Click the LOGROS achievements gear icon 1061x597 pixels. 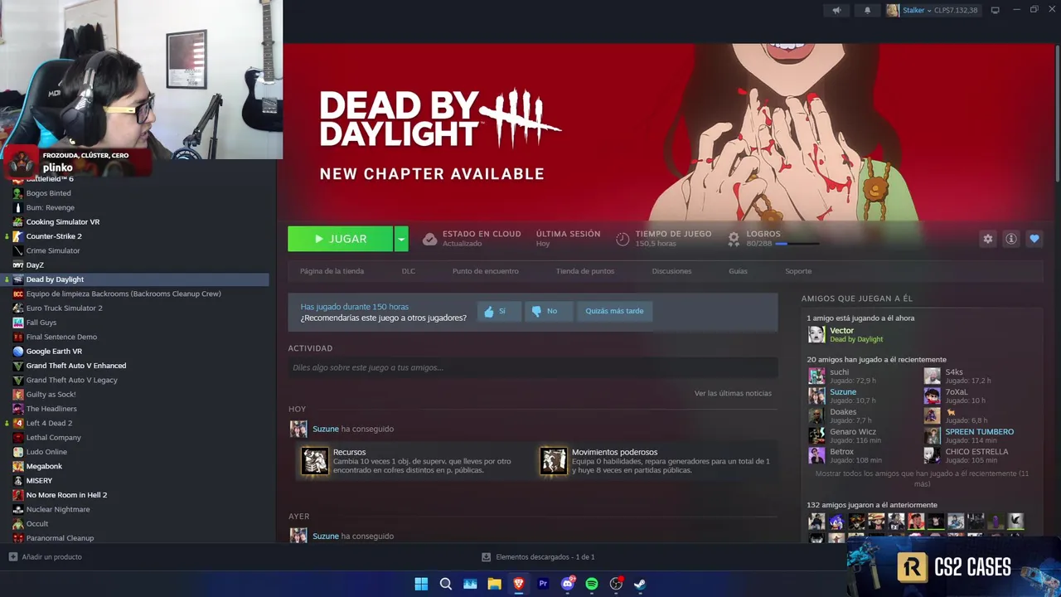coord(734,239)
